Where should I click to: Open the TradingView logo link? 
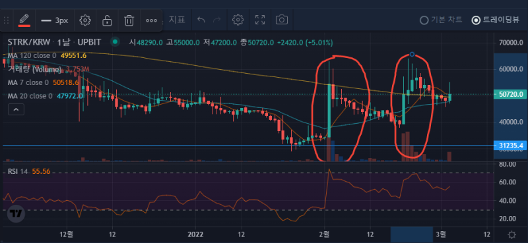(x=15, y=214)
